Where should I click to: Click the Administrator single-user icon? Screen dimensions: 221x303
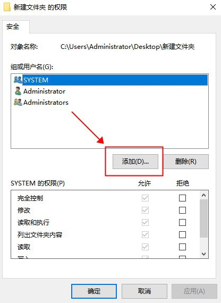click(x=18, y=91)
